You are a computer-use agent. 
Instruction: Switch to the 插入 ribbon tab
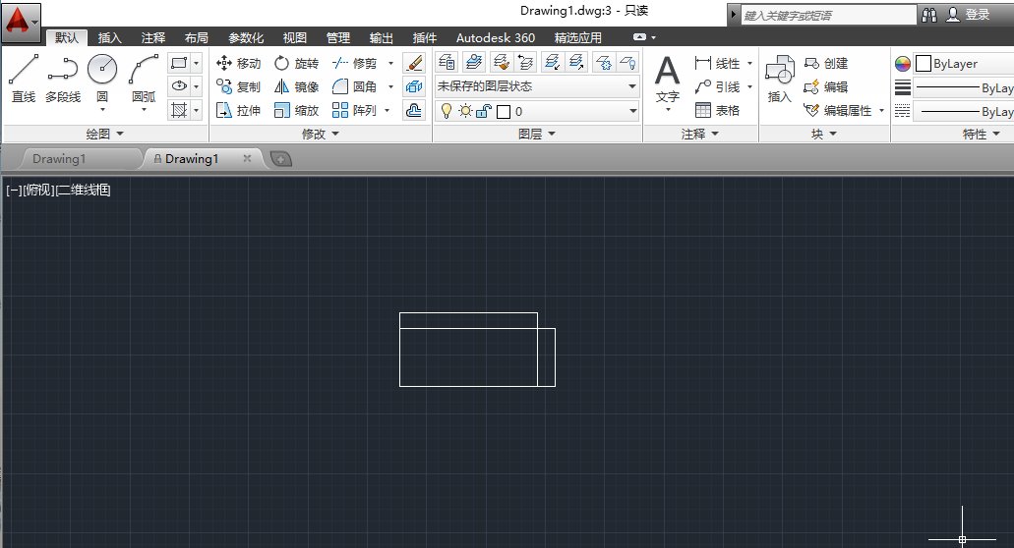tap(110, 38)
